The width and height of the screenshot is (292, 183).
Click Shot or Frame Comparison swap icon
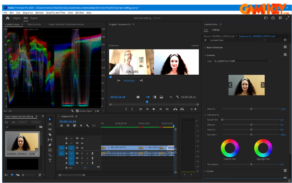point(171,97)
